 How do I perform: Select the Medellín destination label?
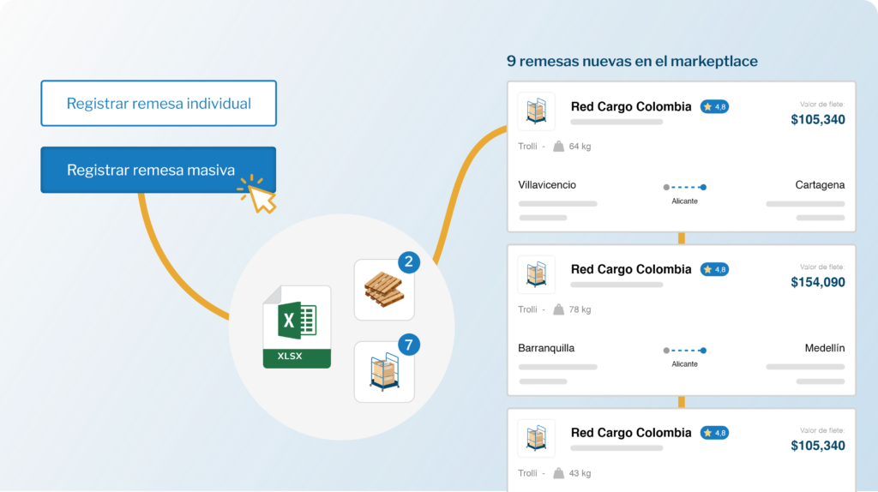pos(825,348)
